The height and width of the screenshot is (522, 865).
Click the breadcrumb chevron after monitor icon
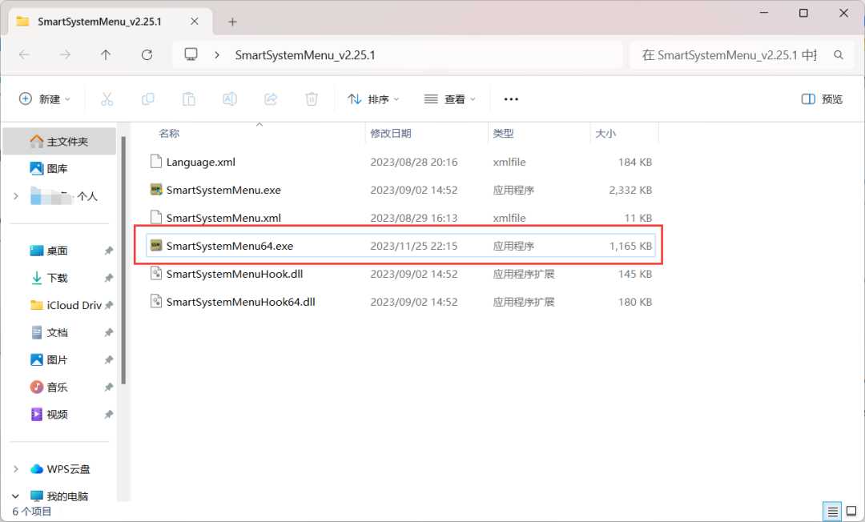[x=217, y=54]
